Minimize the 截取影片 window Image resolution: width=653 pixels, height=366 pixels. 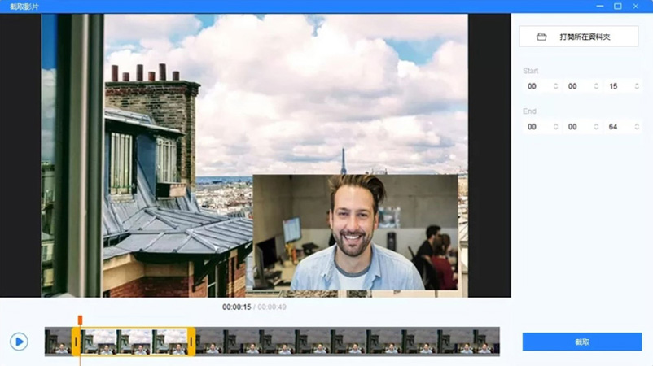pyautogui.click(x=600, y=7)
